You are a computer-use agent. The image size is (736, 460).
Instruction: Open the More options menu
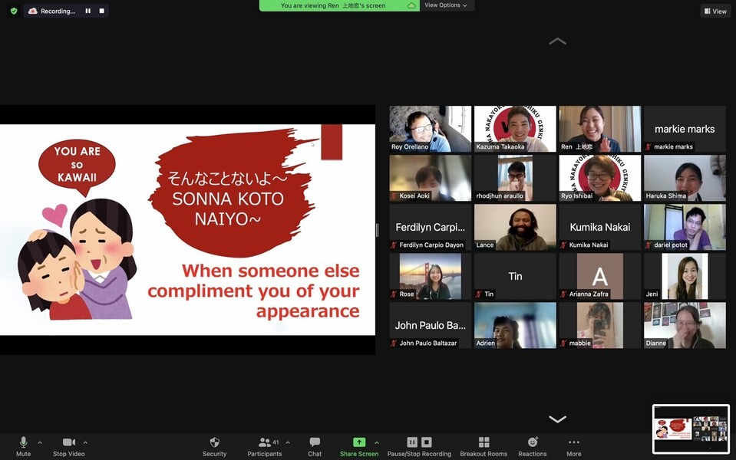573,442
